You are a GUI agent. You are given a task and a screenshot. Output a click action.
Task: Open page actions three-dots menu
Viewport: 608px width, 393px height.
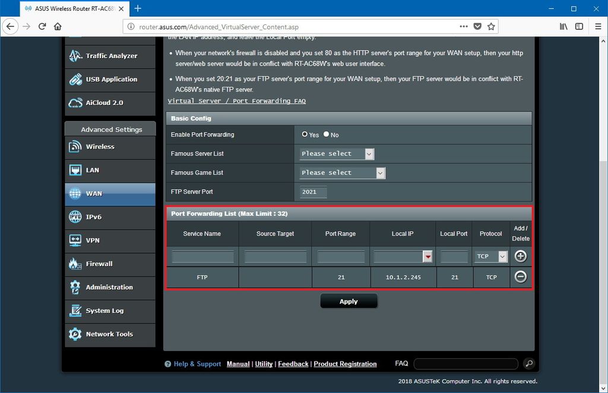coord(463,26)
